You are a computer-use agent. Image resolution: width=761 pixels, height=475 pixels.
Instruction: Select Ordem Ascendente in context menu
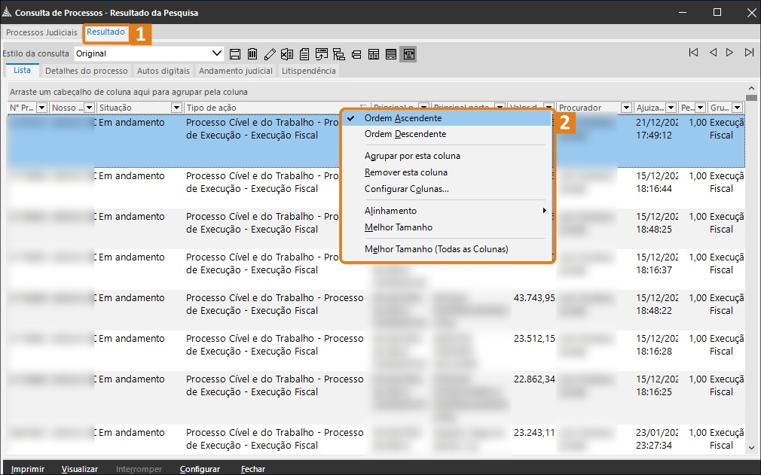447,118
